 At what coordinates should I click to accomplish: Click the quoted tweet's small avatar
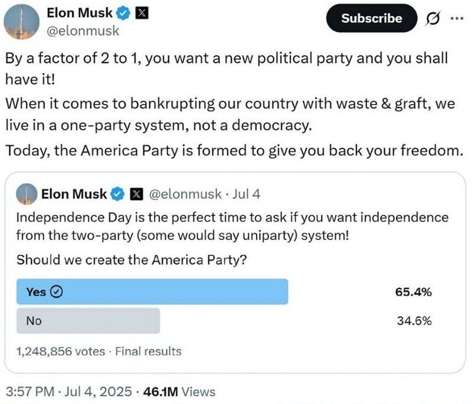pyautogui.click(x=26, y=193)
